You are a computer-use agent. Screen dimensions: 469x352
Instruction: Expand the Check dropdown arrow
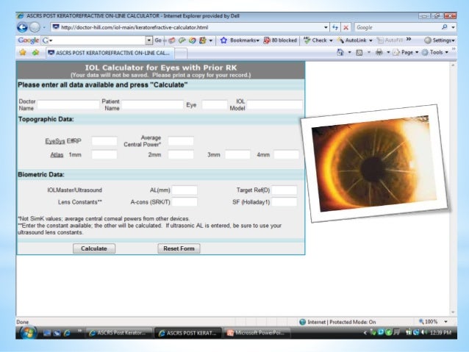(331, 40)
